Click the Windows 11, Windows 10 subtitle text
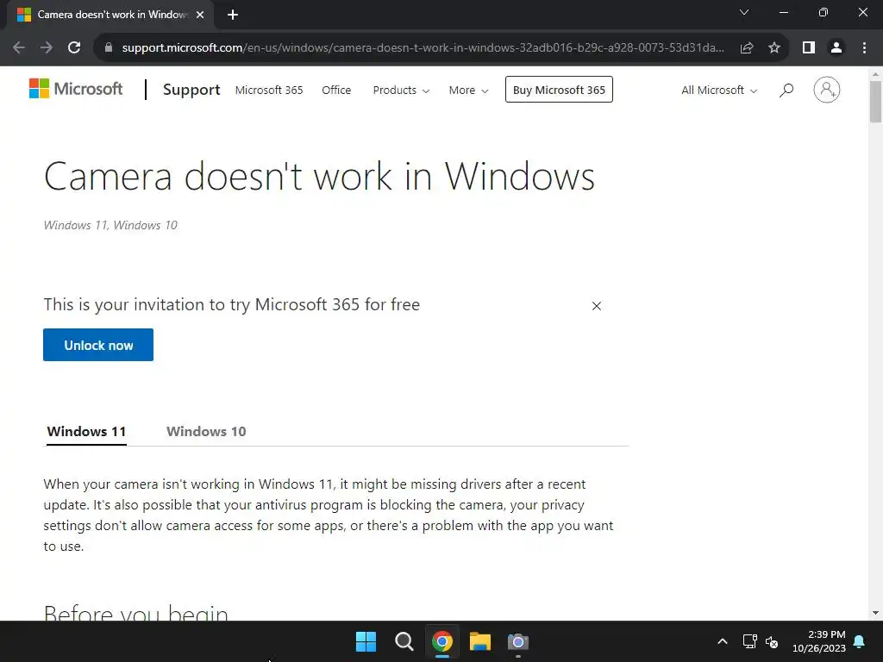This screenshot has height=662, width=883. pos(110,225)
